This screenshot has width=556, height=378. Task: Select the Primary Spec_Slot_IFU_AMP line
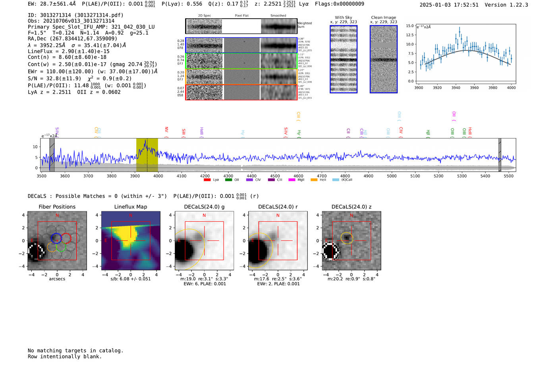pos(91,27)
